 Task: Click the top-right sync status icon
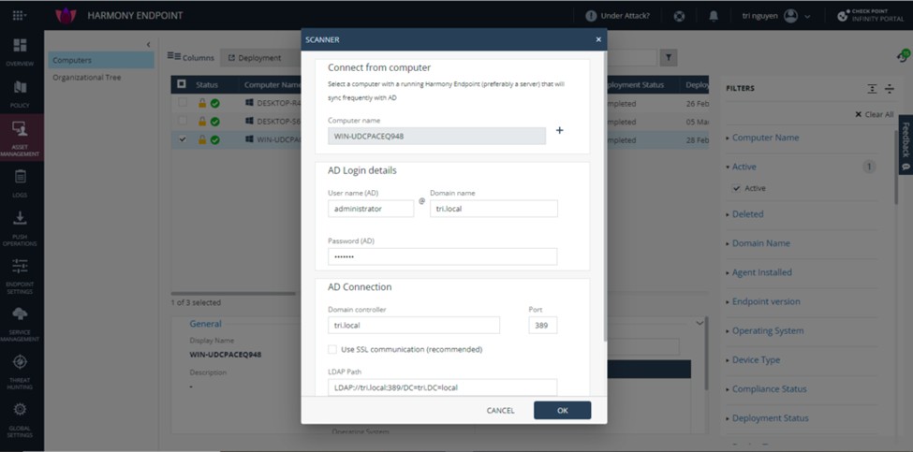coord(903,56)
